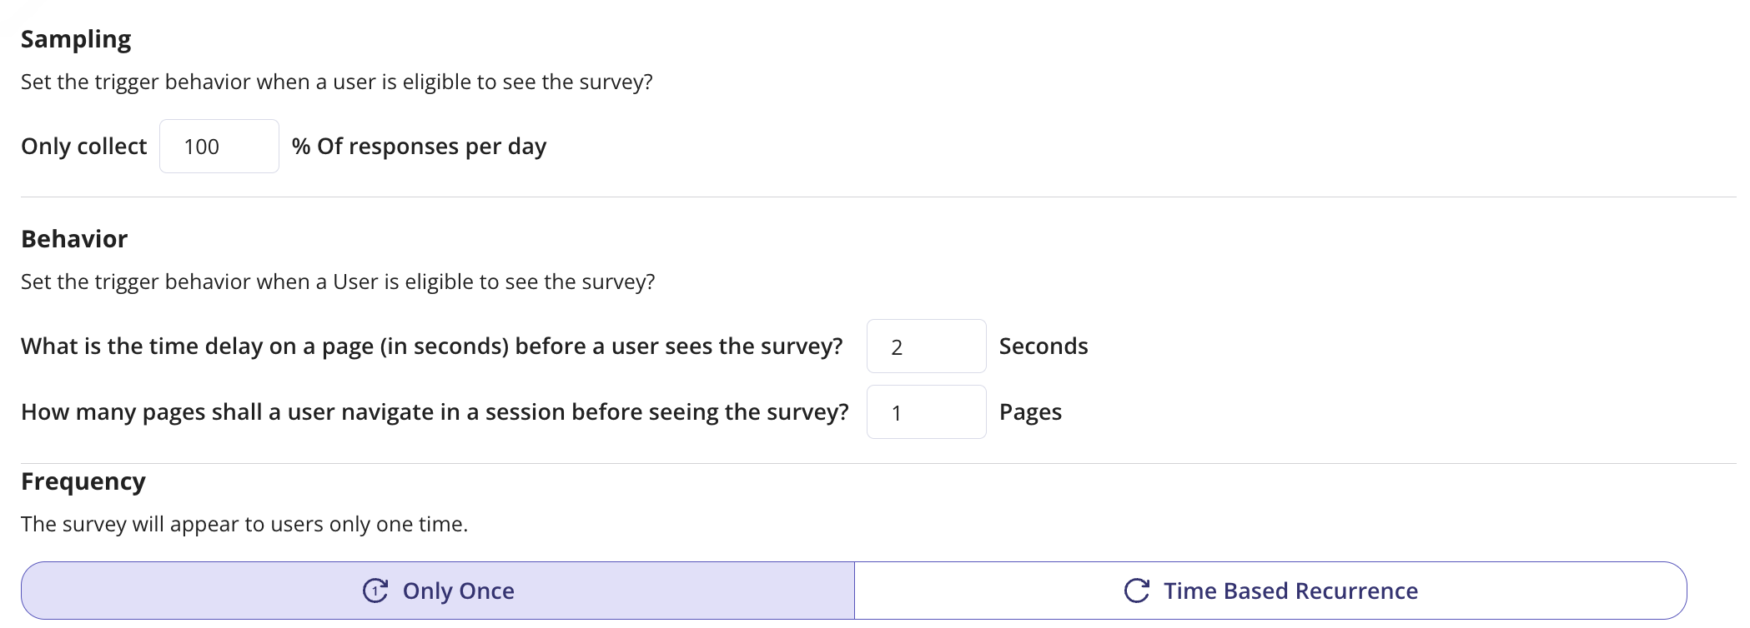Click the time delay question text

(431, 346)
